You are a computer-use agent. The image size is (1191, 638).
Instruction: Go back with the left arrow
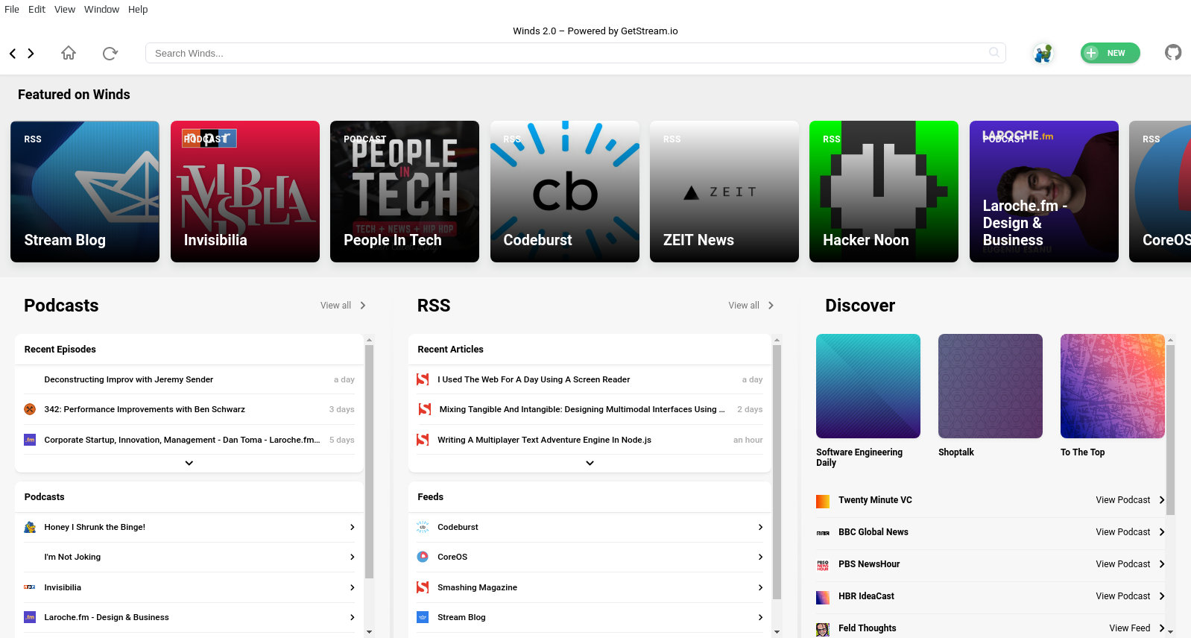pos(13,53)
